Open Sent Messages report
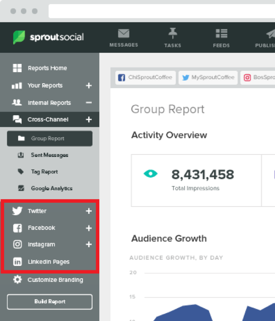Viewport: 275px width, 321px height. tap(49, 155)
